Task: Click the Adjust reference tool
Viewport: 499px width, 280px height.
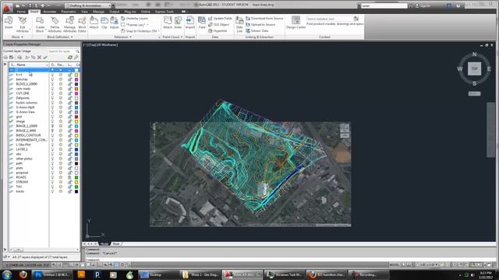Action: pos(114,23)
